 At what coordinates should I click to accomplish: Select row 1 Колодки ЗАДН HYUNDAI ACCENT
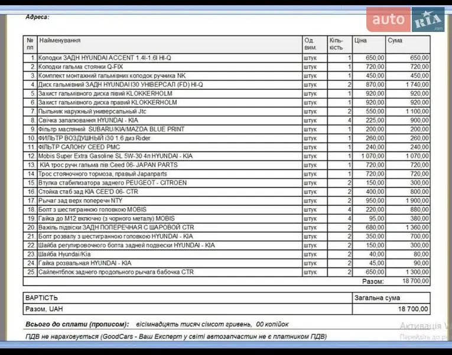pos(105,58)
